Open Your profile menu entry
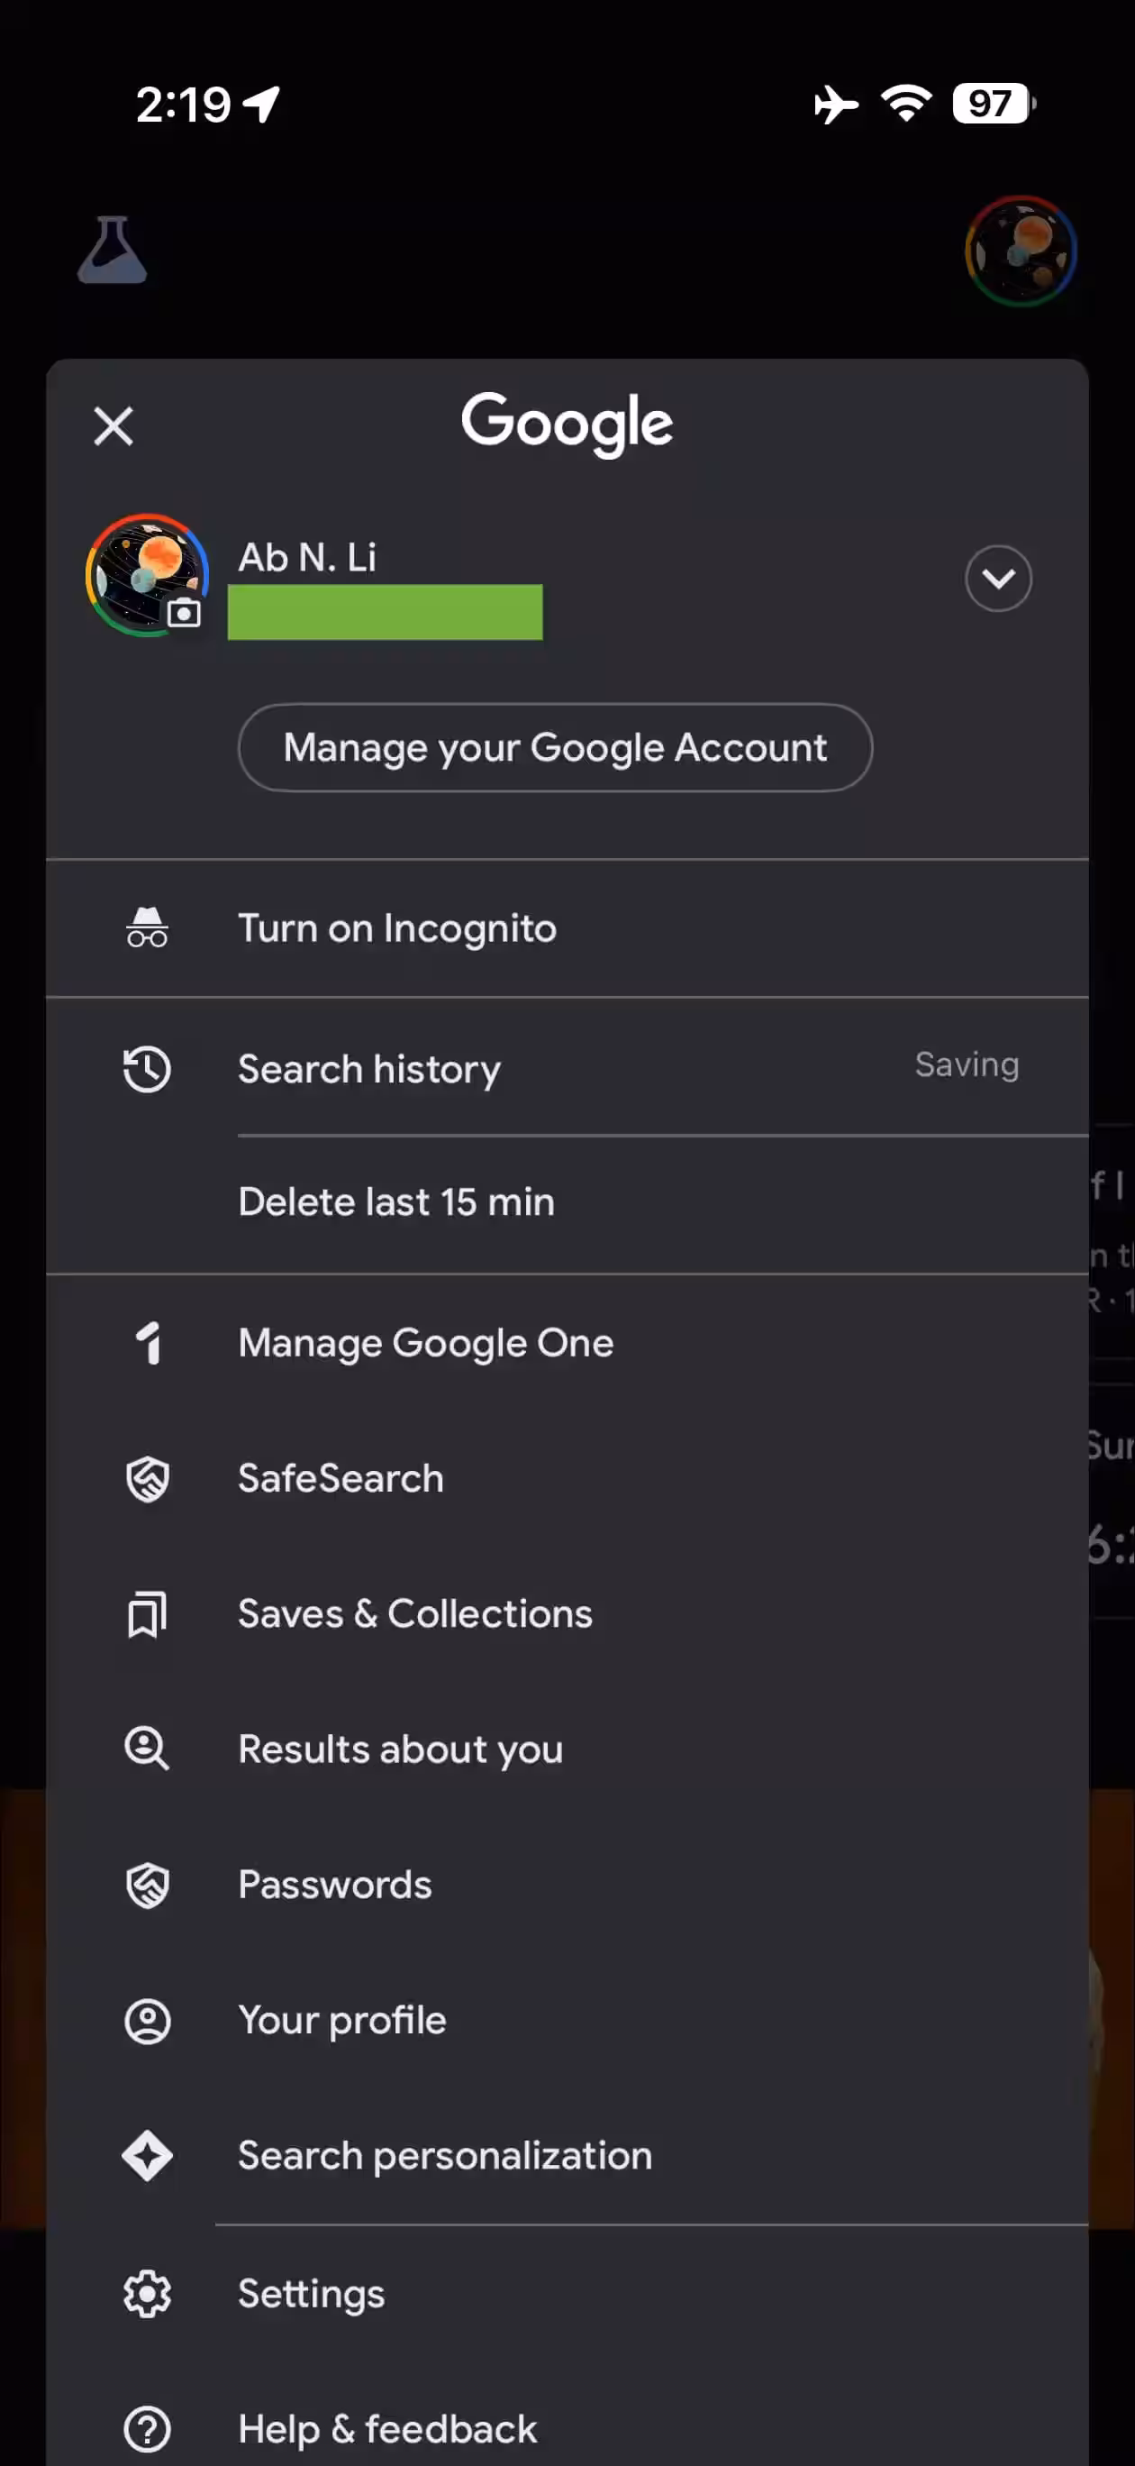 click(341, 2020)
